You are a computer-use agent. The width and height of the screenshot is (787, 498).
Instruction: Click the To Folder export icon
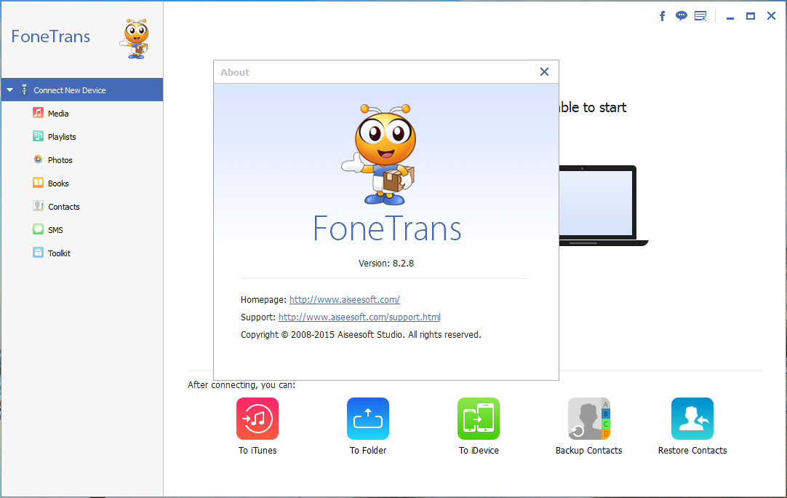click(x=368, y=419)
